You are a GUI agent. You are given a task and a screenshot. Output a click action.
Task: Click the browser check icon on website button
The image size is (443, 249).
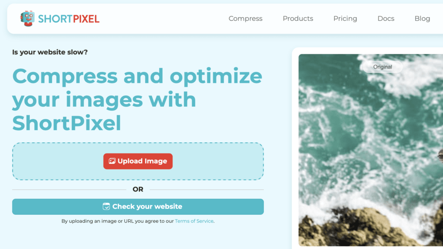(106, 206)
